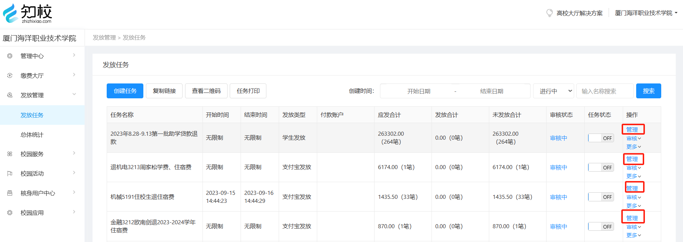This screenshot has width=683, height=242.
Task: Click the 开始日期 date field
Action: pyautogui.click(x=418, y=91)
